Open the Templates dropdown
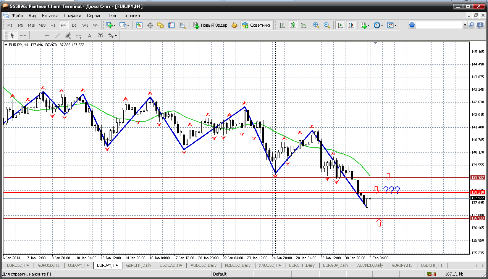488x279 pixels. (x=392, y=25)
